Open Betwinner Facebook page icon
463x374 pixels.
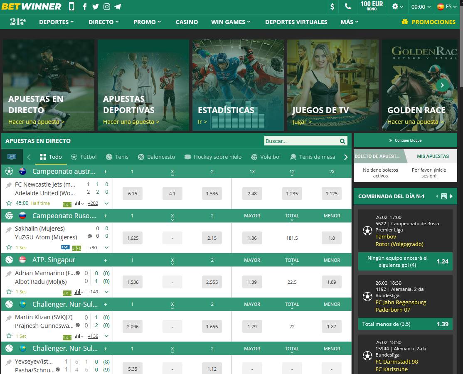[x=85, y=7]
